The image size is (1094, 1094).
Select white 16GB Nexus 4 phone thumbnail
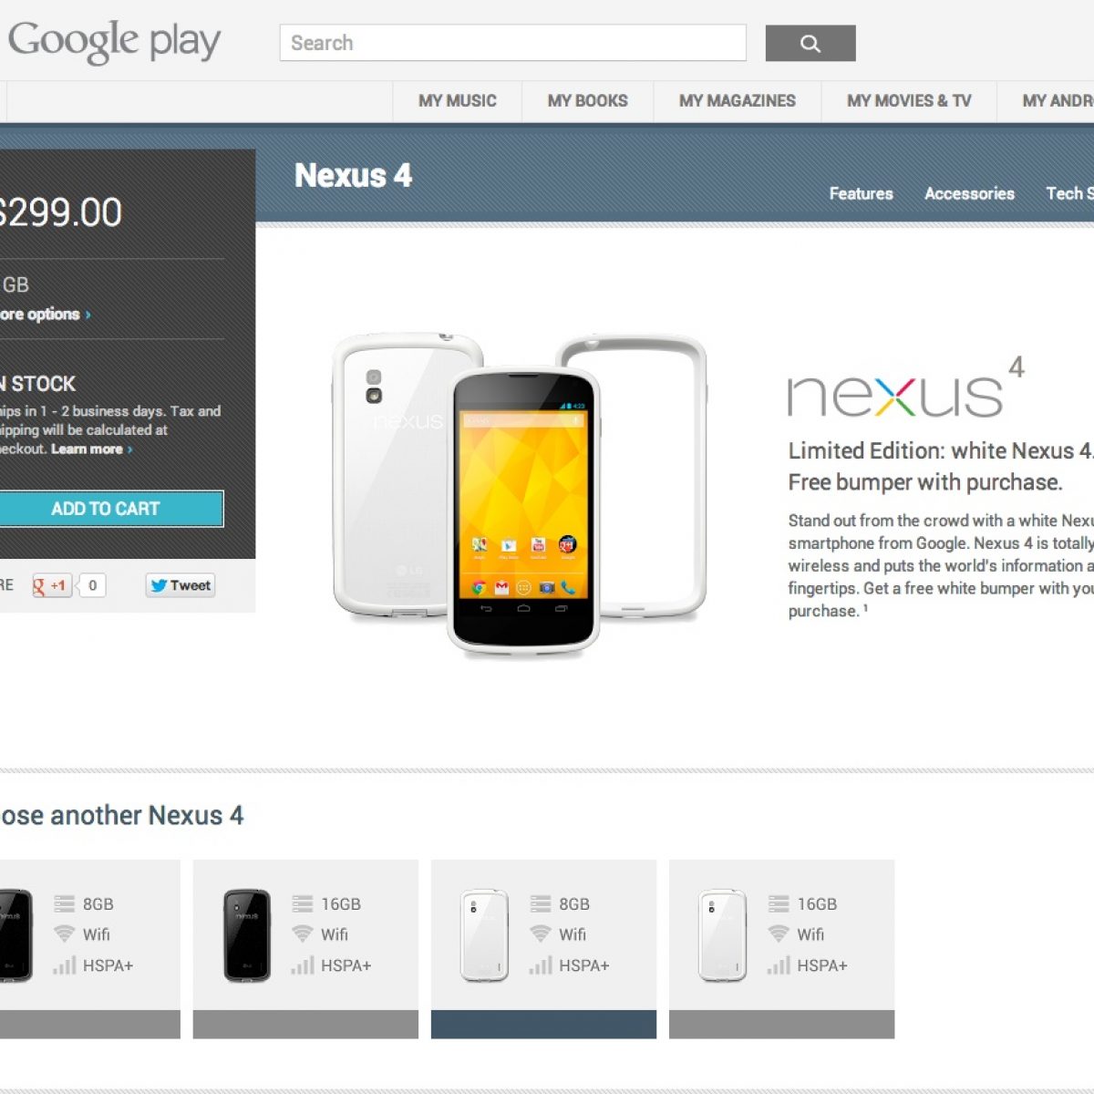click(x=723, y=935)
